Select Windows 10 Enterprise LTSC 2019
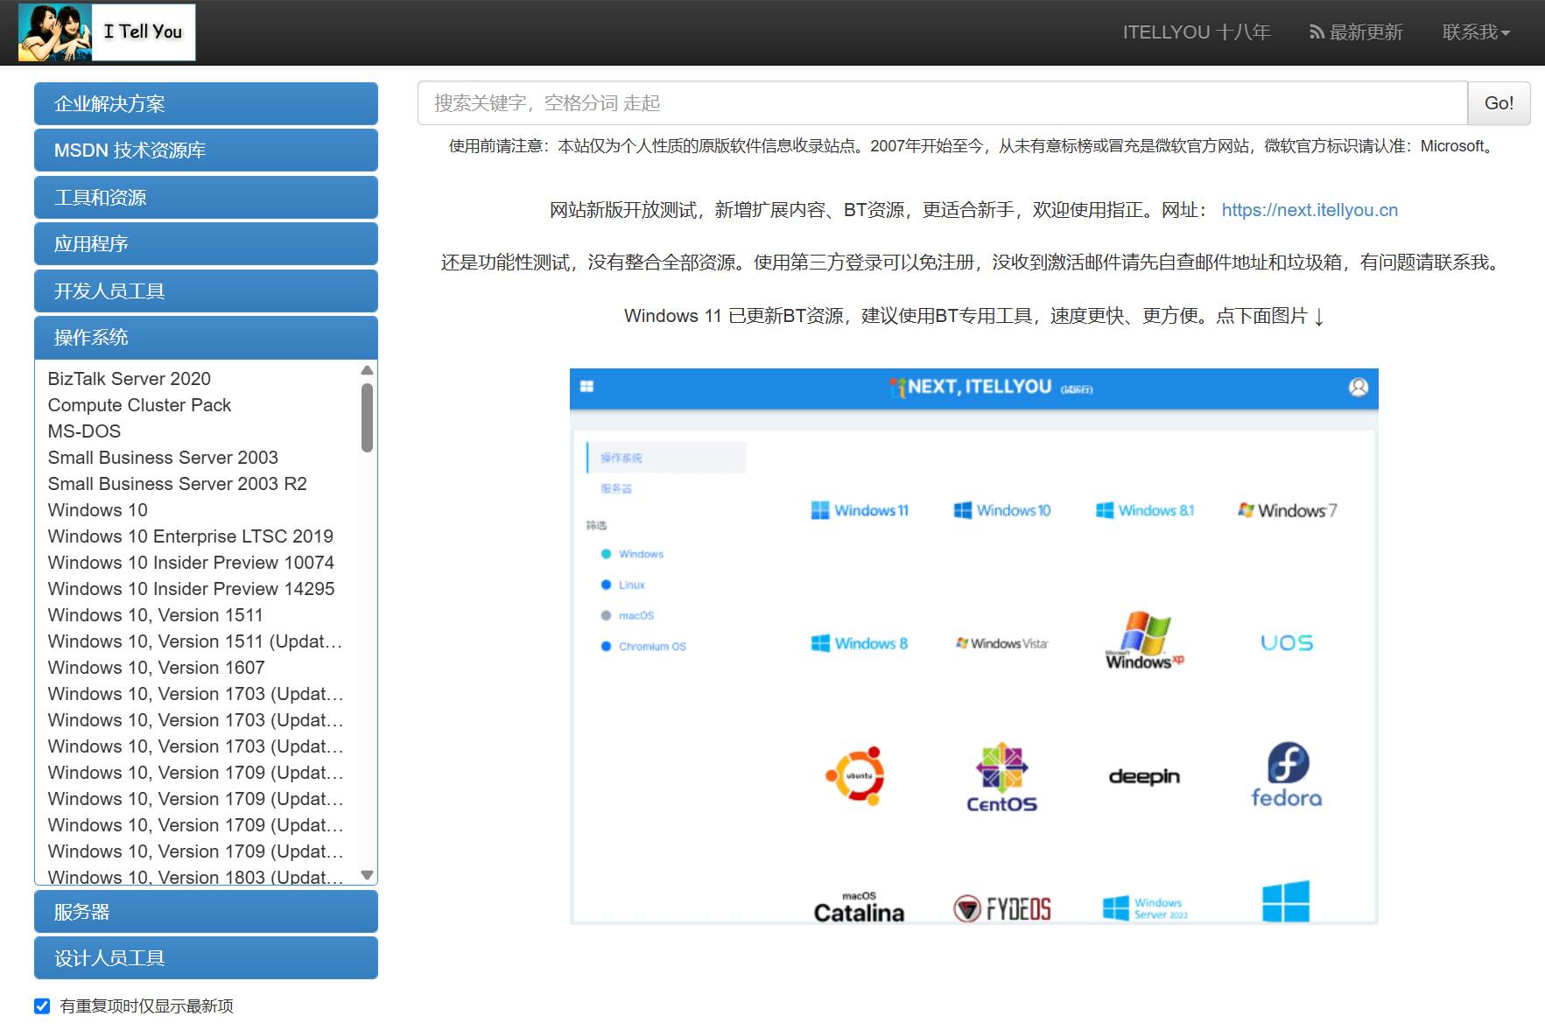1545x1030 pixels. pyautogui.click(x=190, y=536)
